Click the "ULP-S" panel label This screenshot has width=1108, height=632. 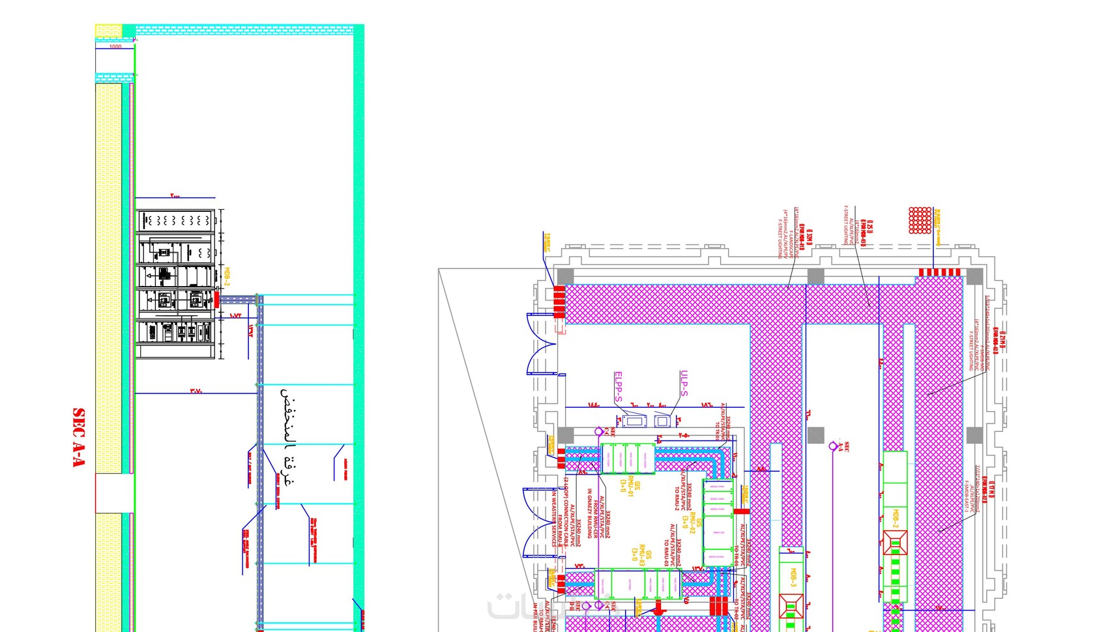tap(684, 383)
